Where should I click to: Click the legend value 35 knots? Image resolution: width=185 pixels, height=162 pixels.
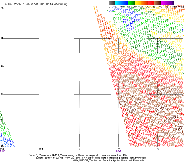point(154,7)
